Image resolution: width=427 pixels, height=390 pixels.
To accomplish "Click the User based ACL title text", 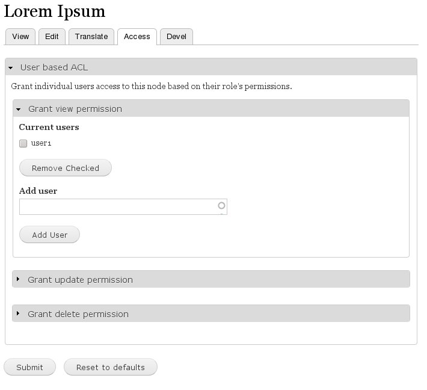I will [x=54, y=67].
